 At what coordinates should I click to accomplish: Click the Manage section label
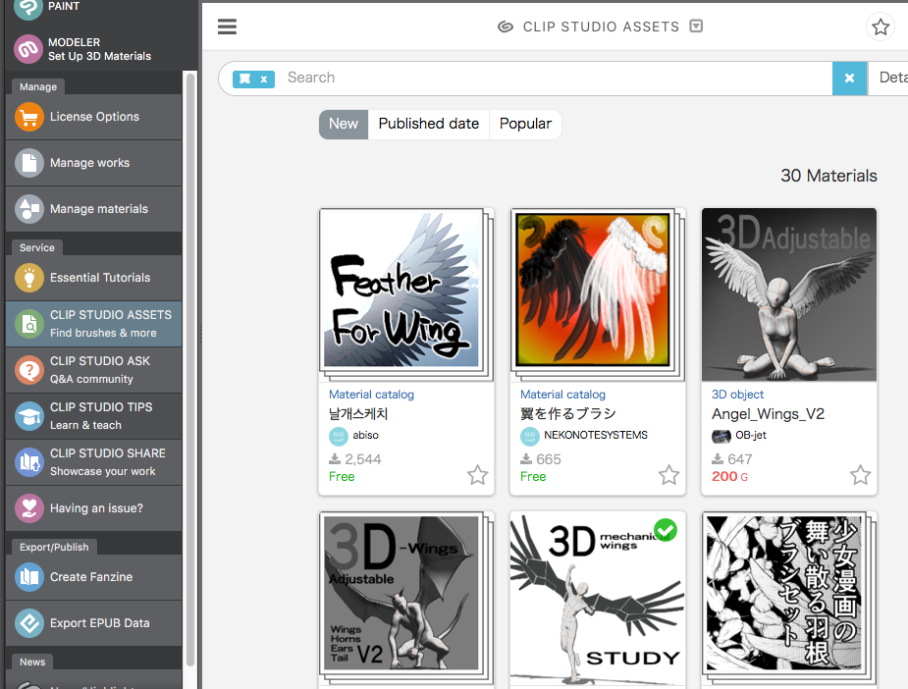click(x=38, y=86)
